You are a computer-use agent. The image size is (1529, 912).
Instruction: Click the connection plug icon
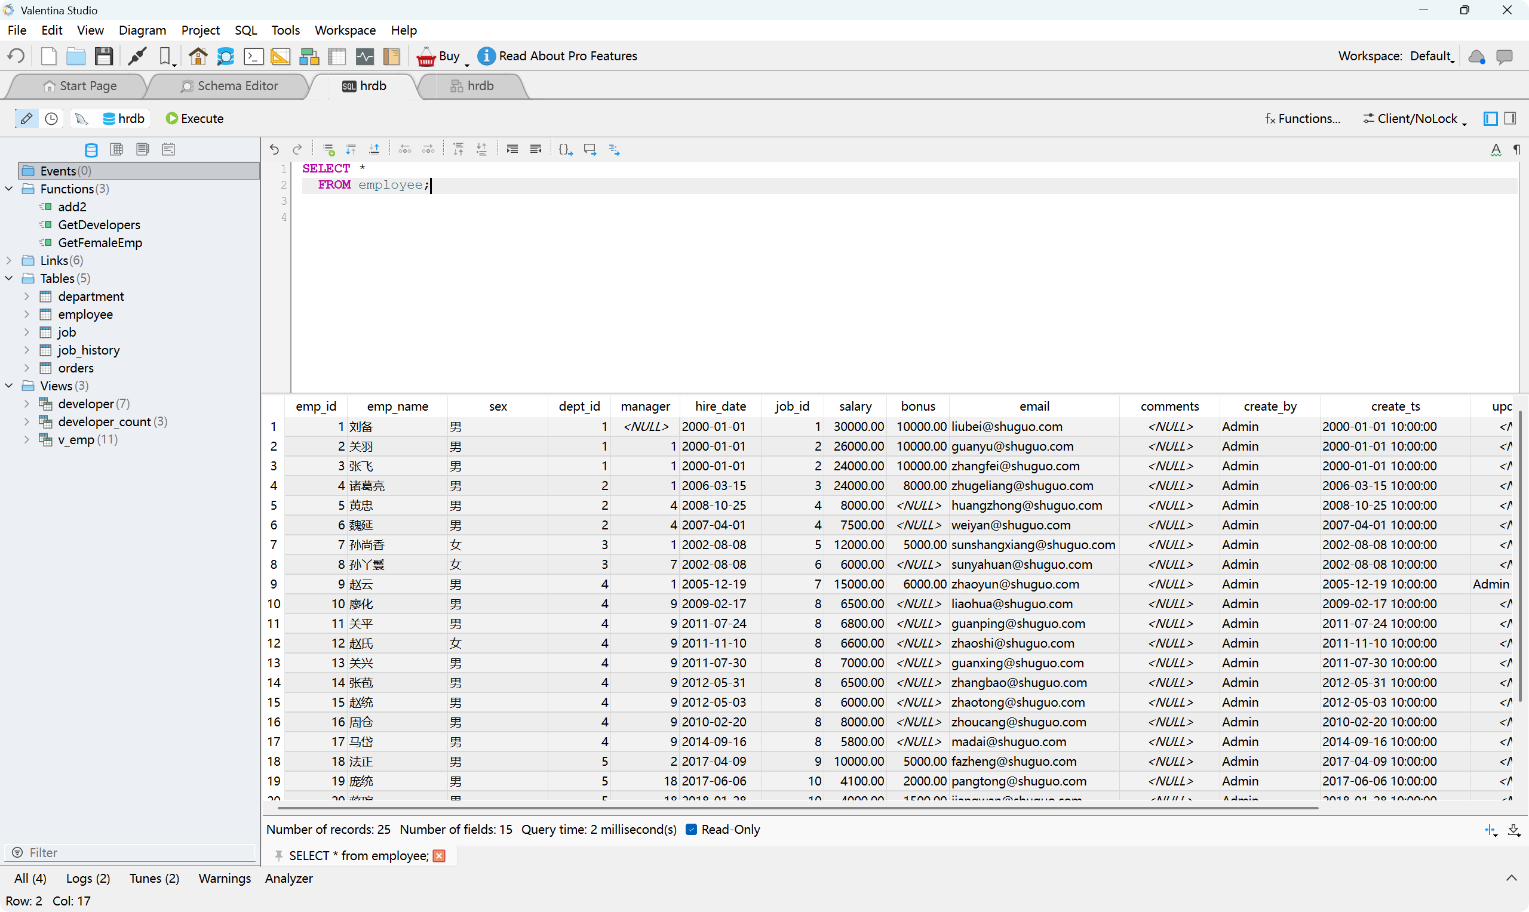137,56
